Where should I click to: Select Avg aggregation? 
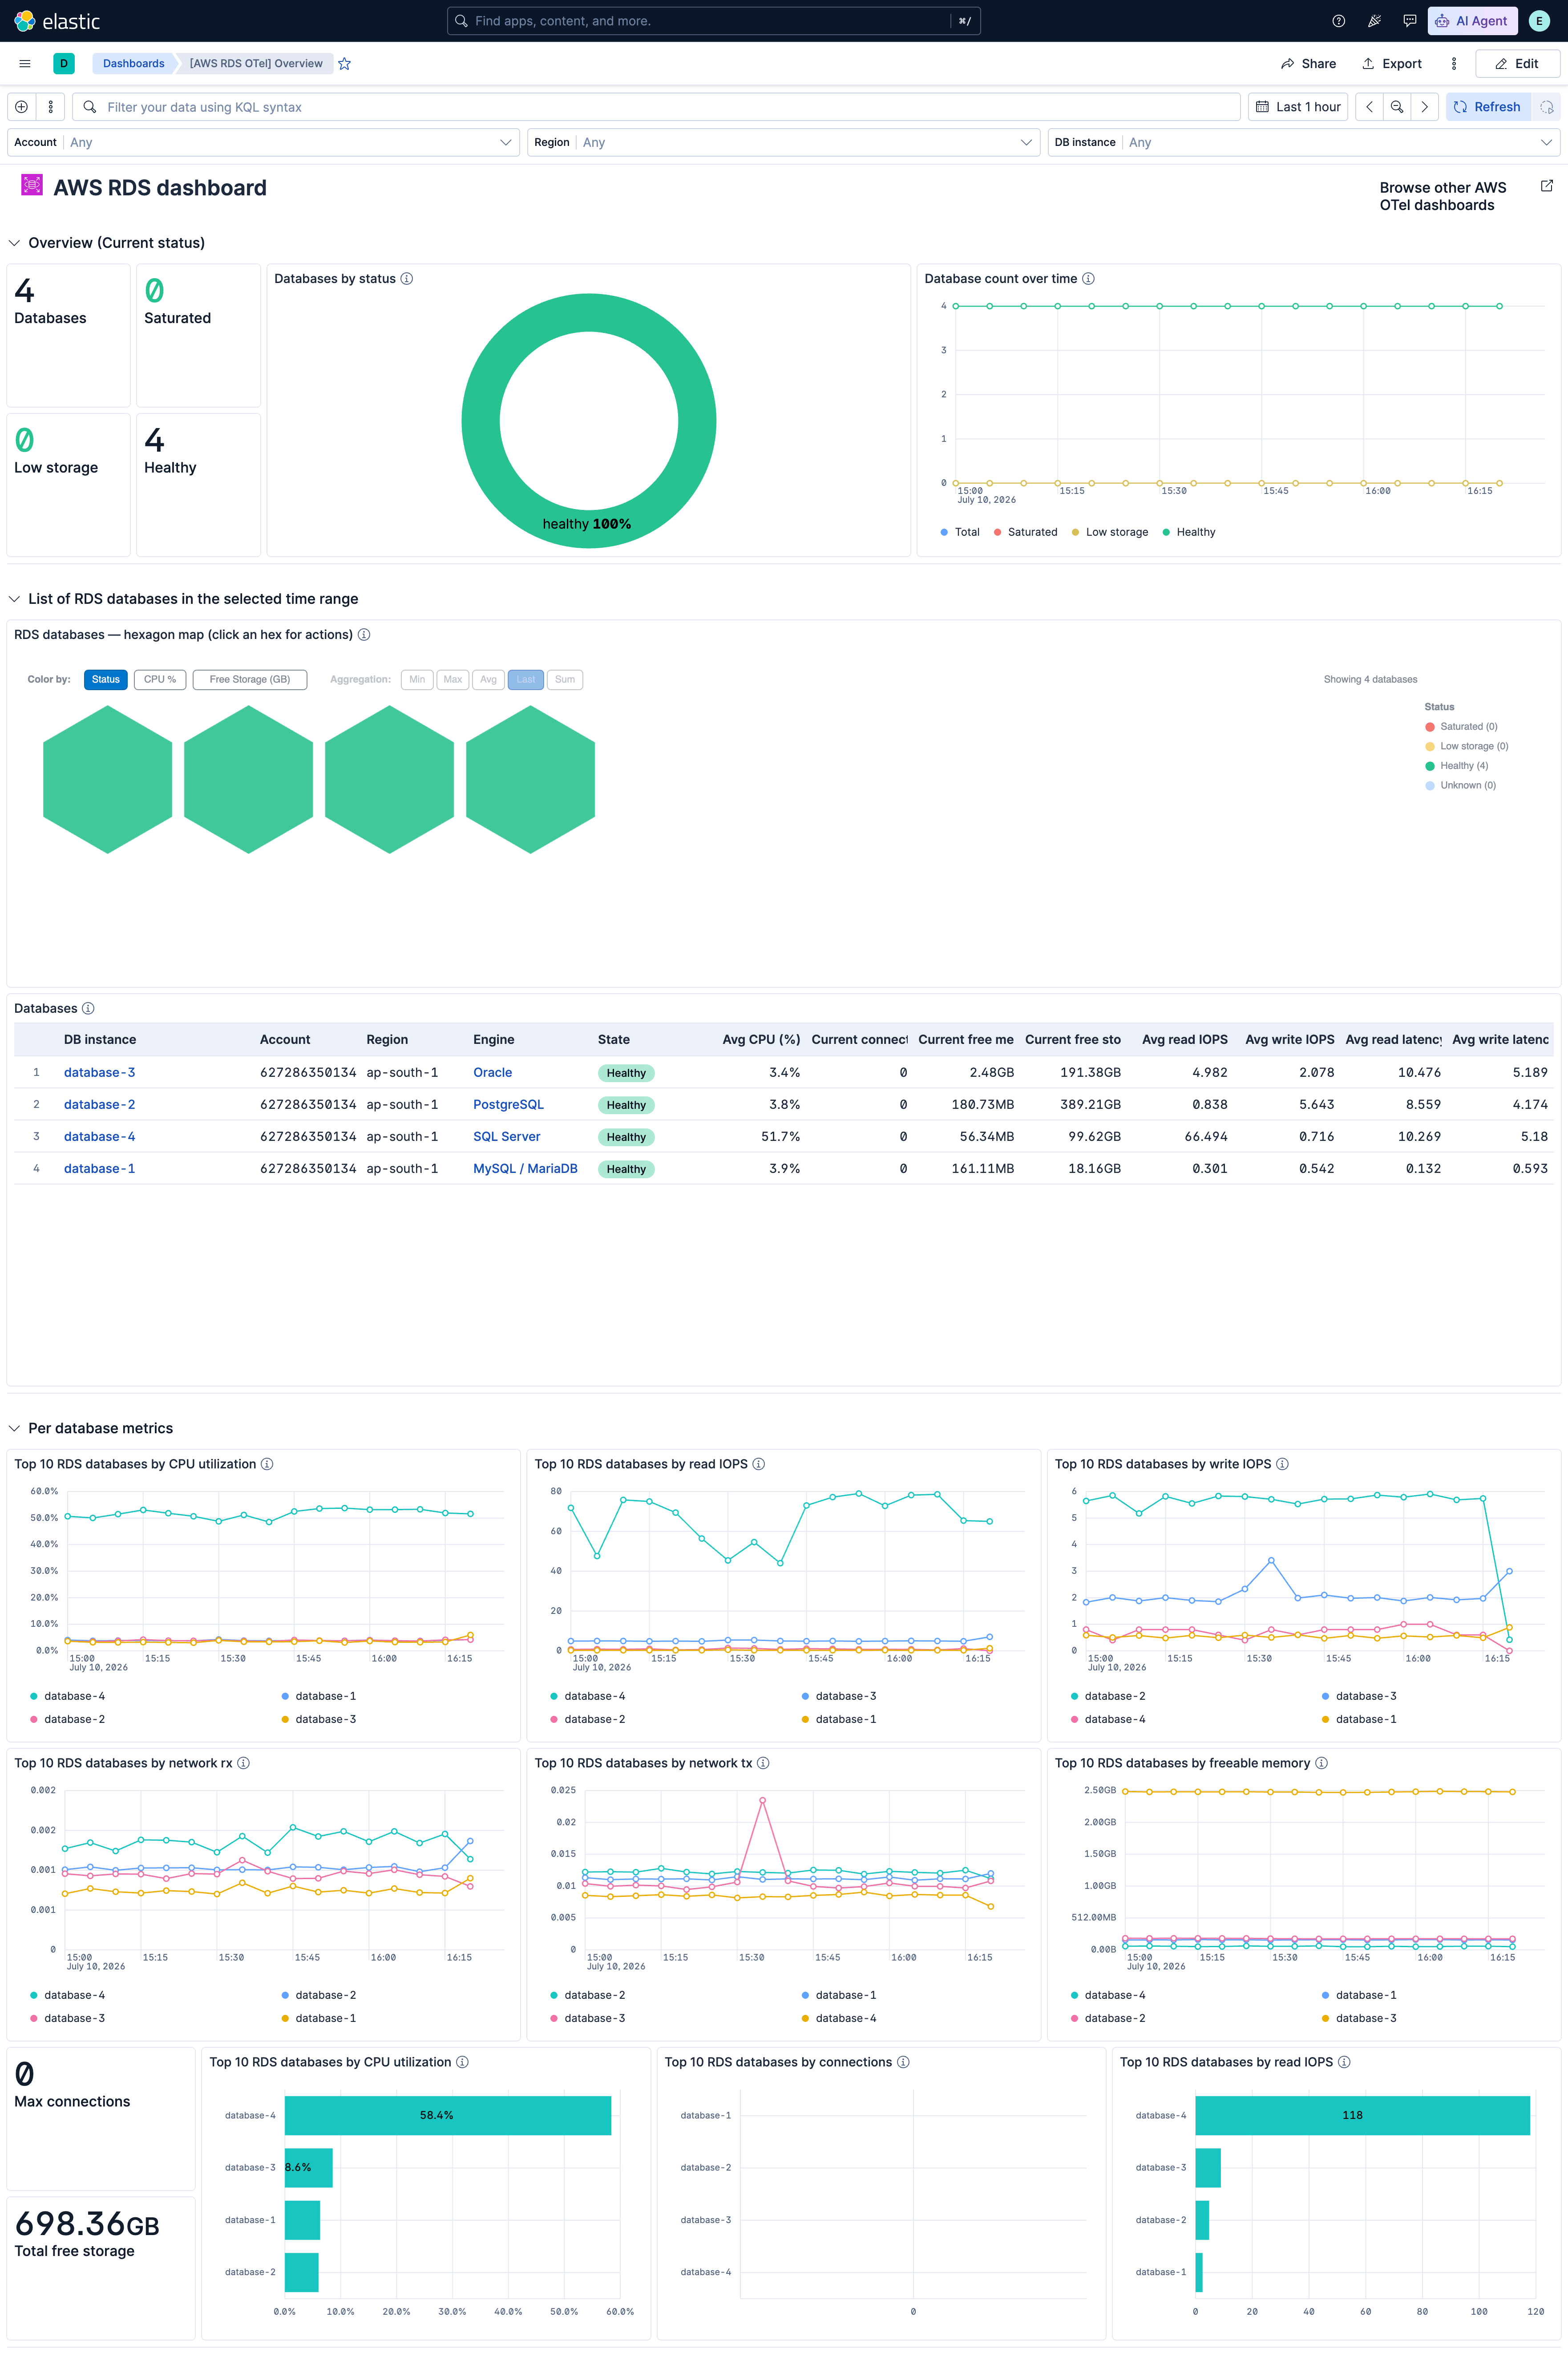coord(488,680)
